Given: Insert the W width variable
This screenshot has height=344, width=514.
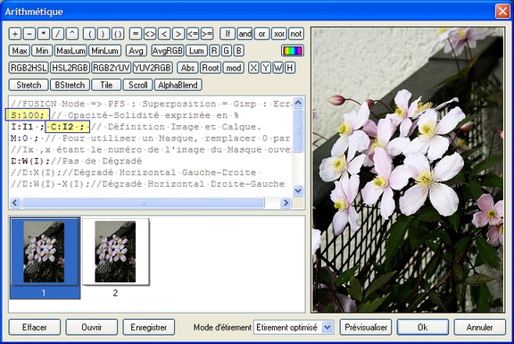Looking at the screenshot, I should 278,68.
